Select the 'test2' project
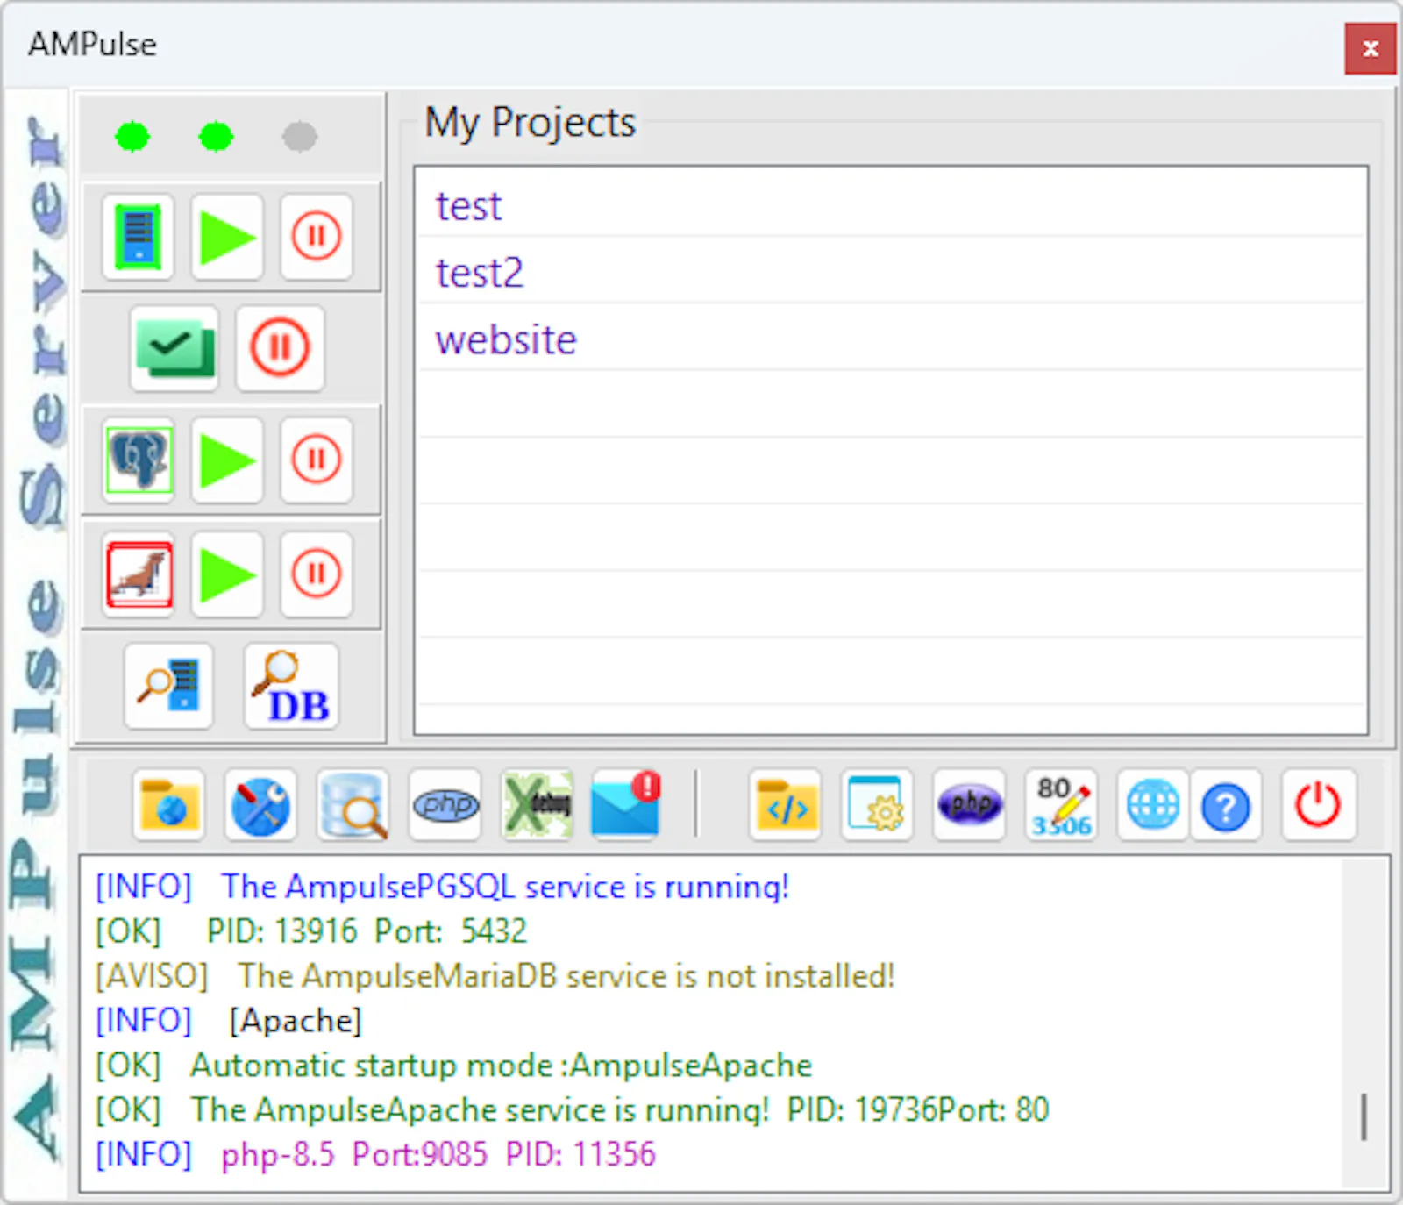 tap(891, 273)
